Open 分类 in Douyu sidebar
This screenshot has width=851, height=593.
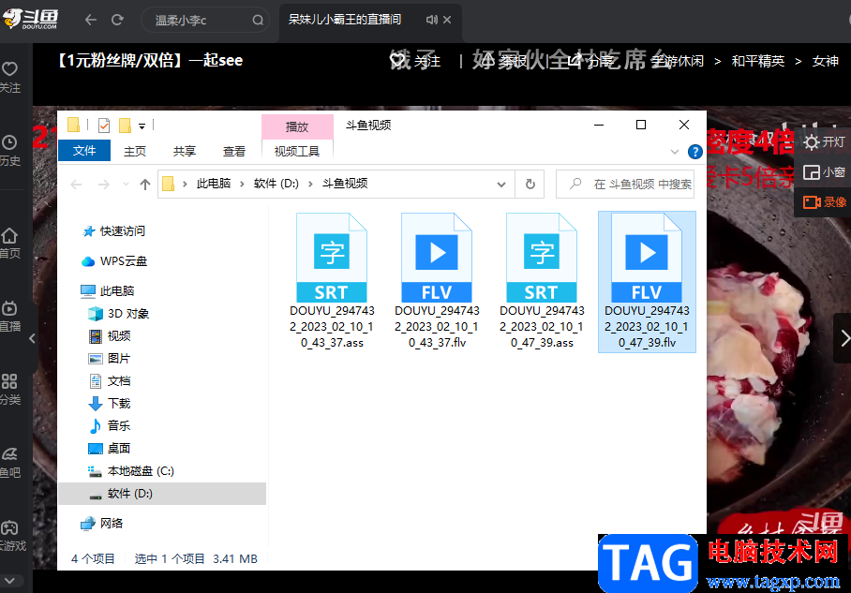pyautogui.click(x=9, y=390)
